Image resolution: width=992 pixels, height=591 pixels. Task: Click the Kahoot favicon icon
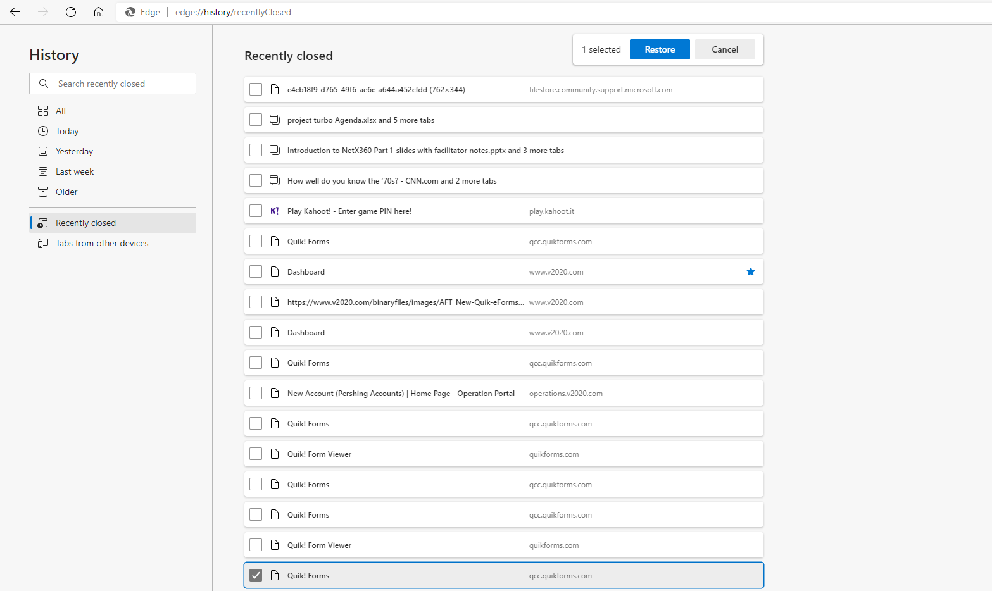275,211
